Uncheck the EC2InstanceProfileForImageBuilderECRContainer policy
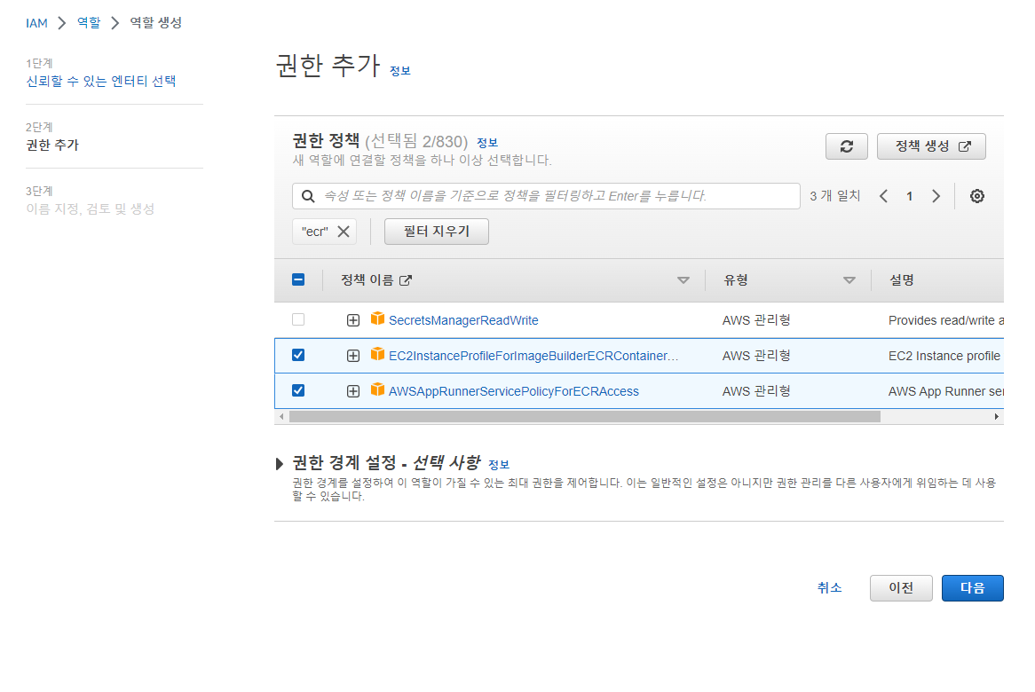 (298, 355)
